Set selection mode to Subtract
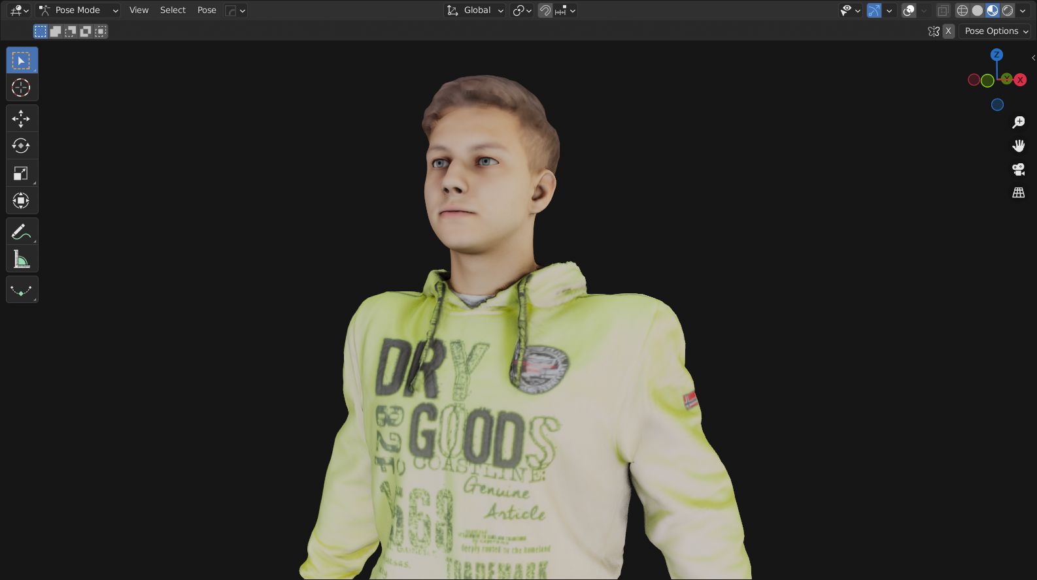The height and width of the screenshot is (580, 1037). click(x=71, y=31)
